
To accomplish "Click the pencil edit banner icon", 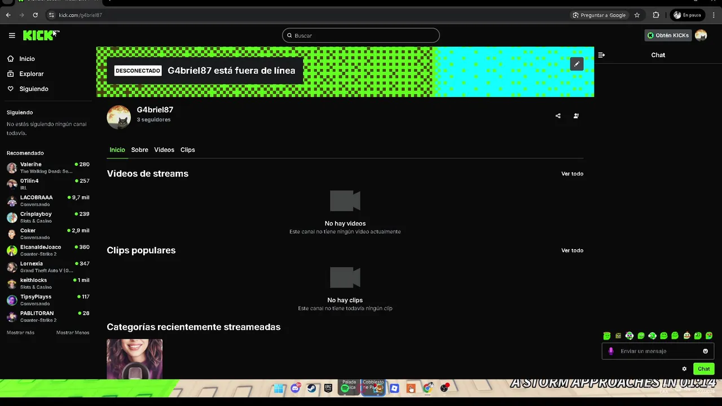I will pyautogui.click(x=576, y=64).
